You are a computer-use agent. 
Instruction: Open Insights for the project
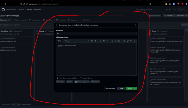pyautogui.click(x=168, y=15)
